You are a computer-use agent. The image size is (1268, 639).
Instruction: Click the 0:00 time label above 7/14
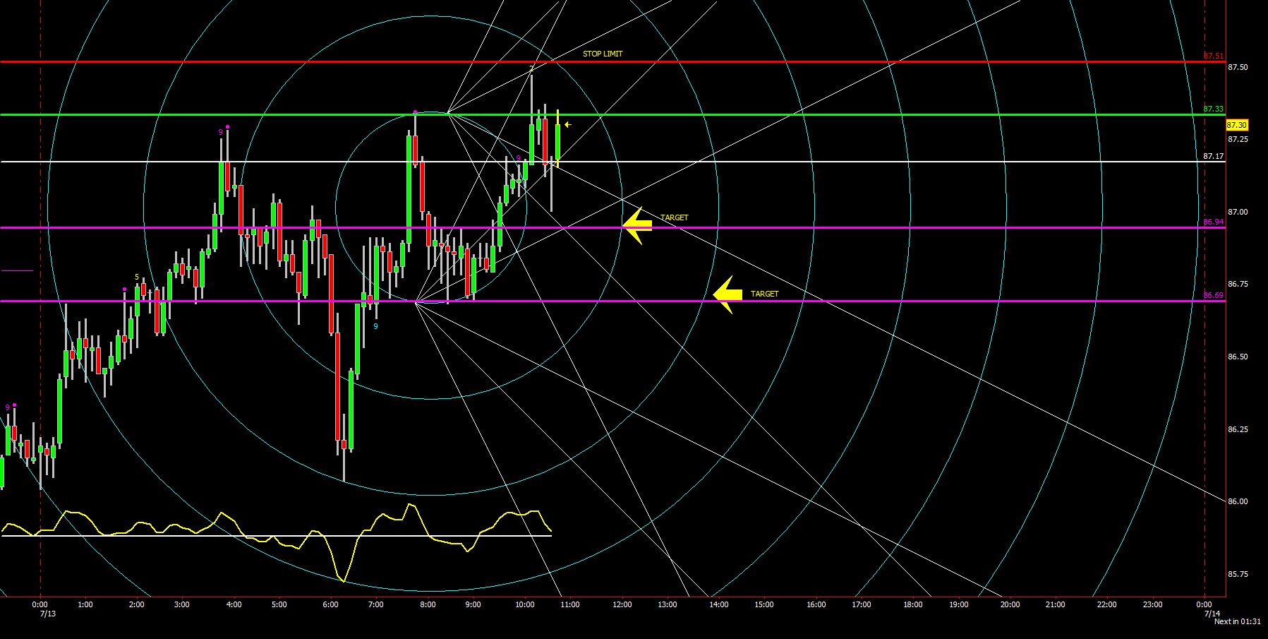[1204, 604]
